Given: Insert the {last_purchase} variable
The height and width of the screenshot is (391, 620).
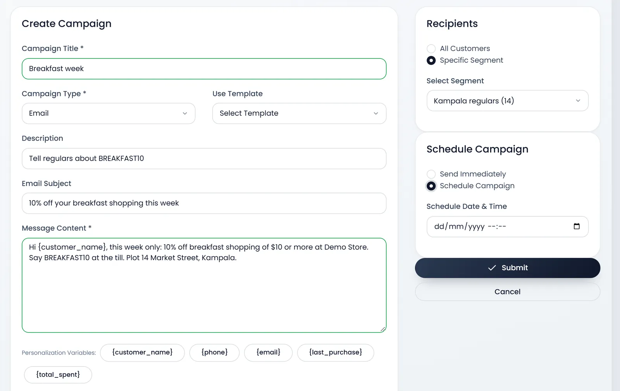Looking at the screenshot, I should (x=336, y=353).
